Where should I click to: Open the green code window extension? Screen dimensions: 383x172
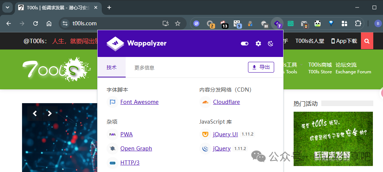(291, 23)
